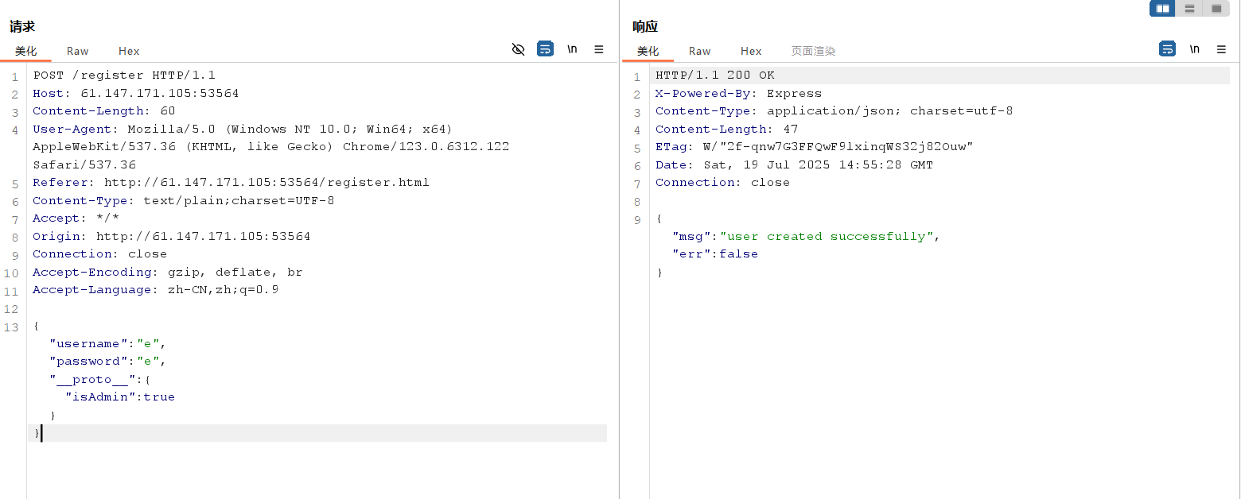Image resolution: width=1241 pixels, height=499 pixels.
Task: Toggle the crossed-eye icon in the request panel
Action: [x=518, y=49]
